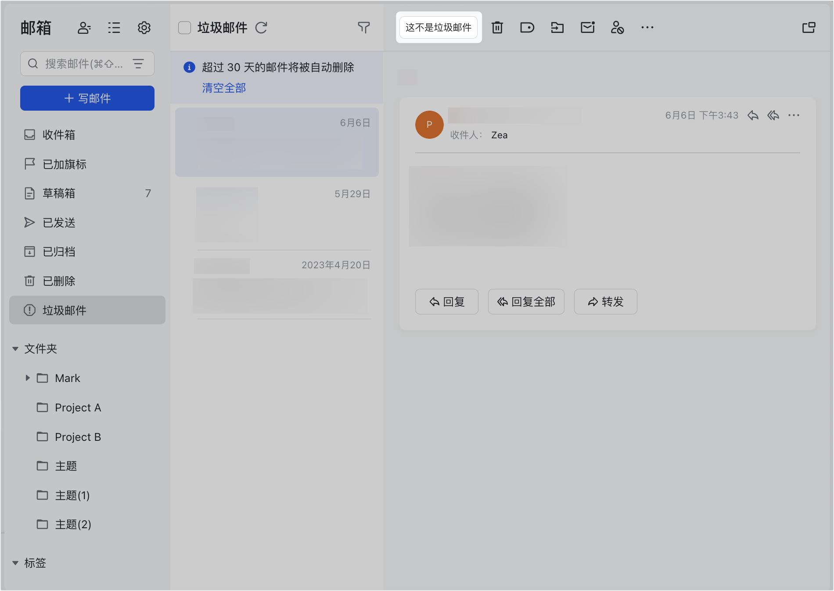Open the 草稿箱 folder

pyautogui.click(x=59, y=193)
